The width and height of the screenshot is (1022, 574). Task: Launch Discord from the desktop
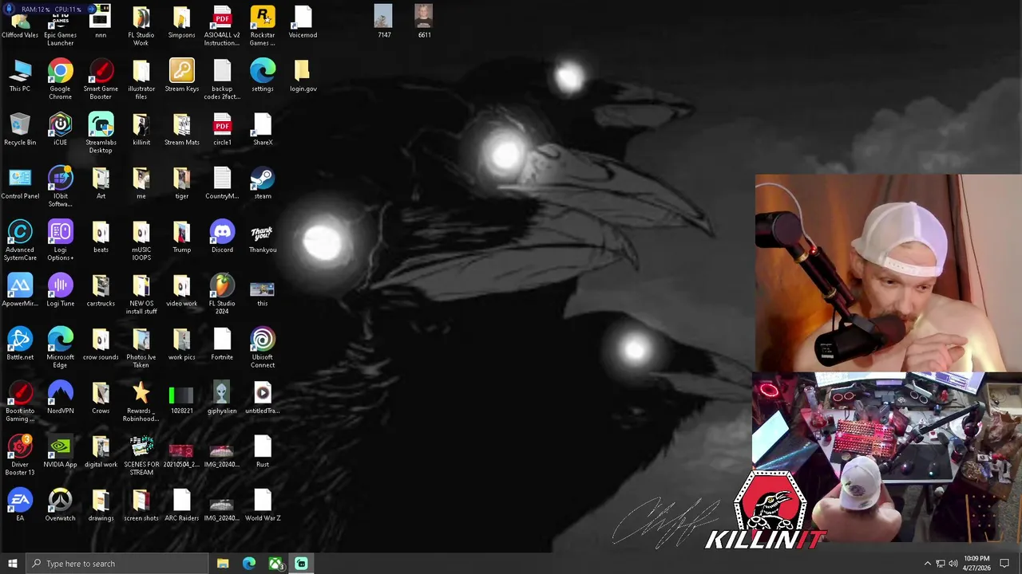coord(222,236)
